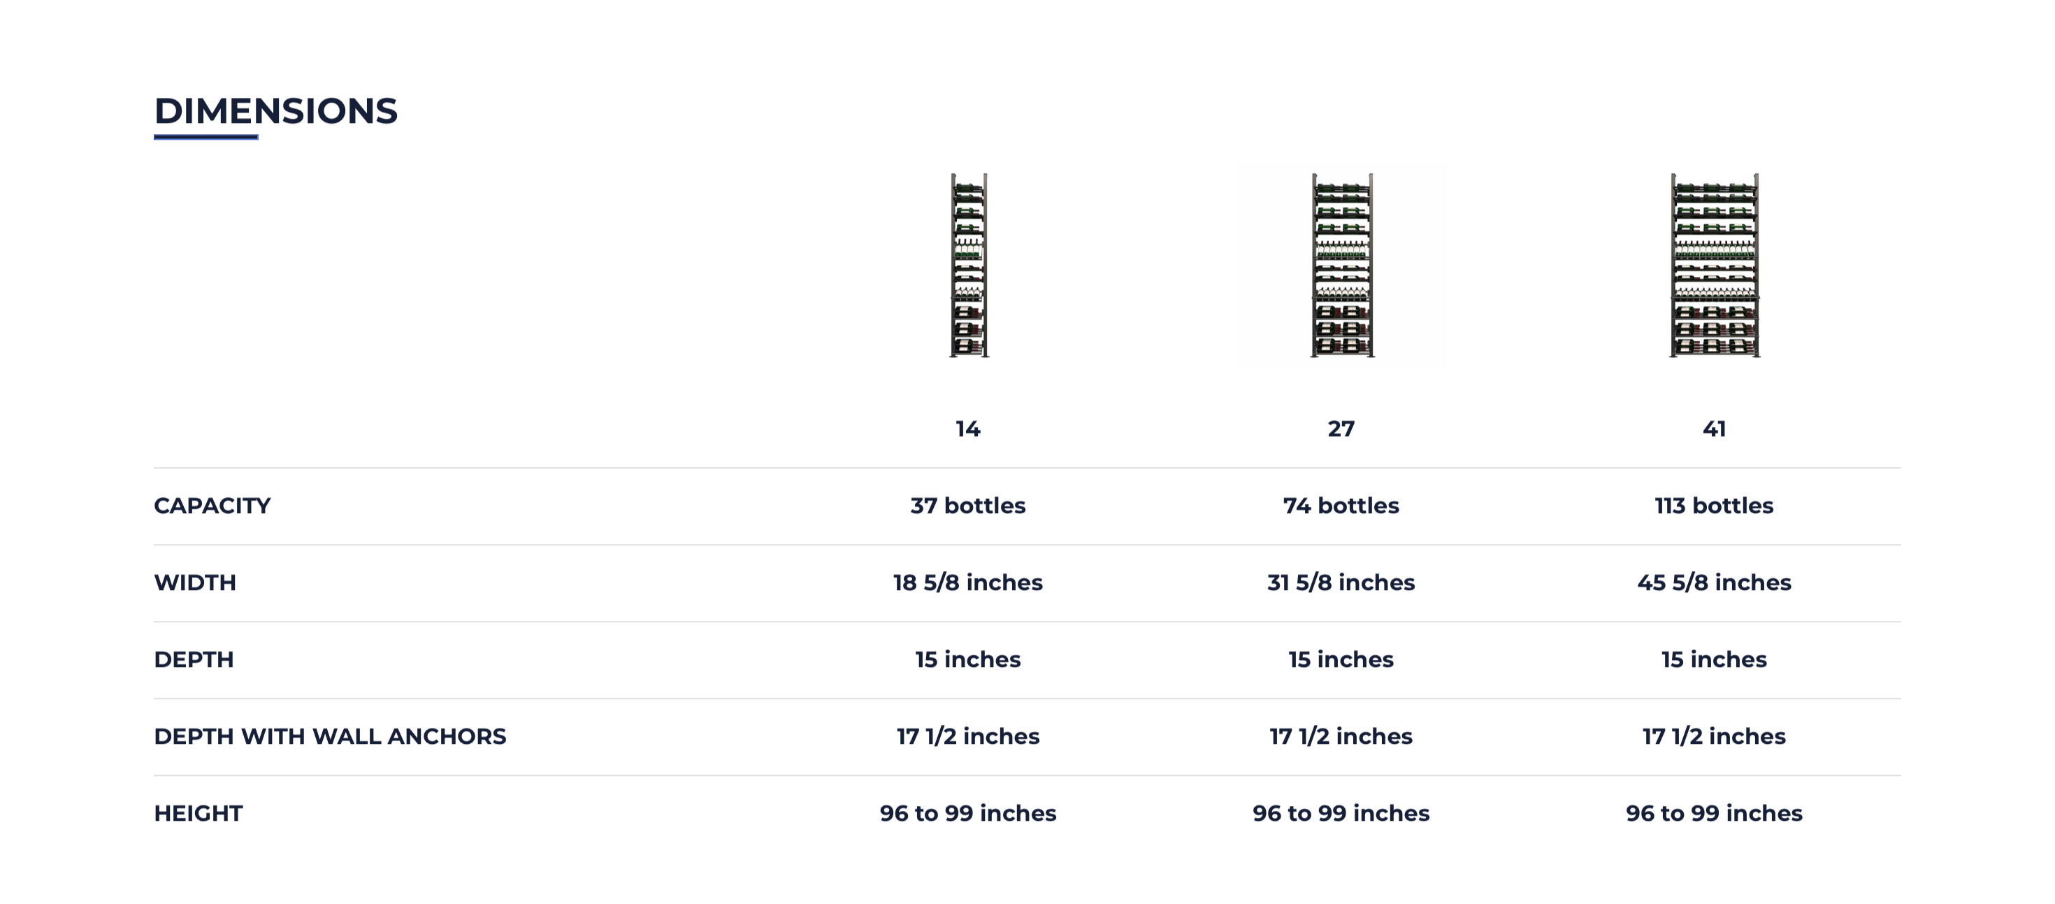Click the 74 bottles capacity value
Screen dimensions: 2055x904
1341,506
